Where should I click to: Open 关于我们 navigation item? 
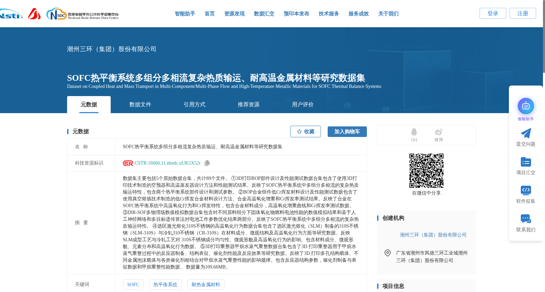[x=388, y=14]
